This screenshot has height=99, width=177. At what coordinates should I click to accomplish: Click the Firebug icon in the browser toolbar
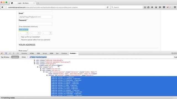coord(168,7)
